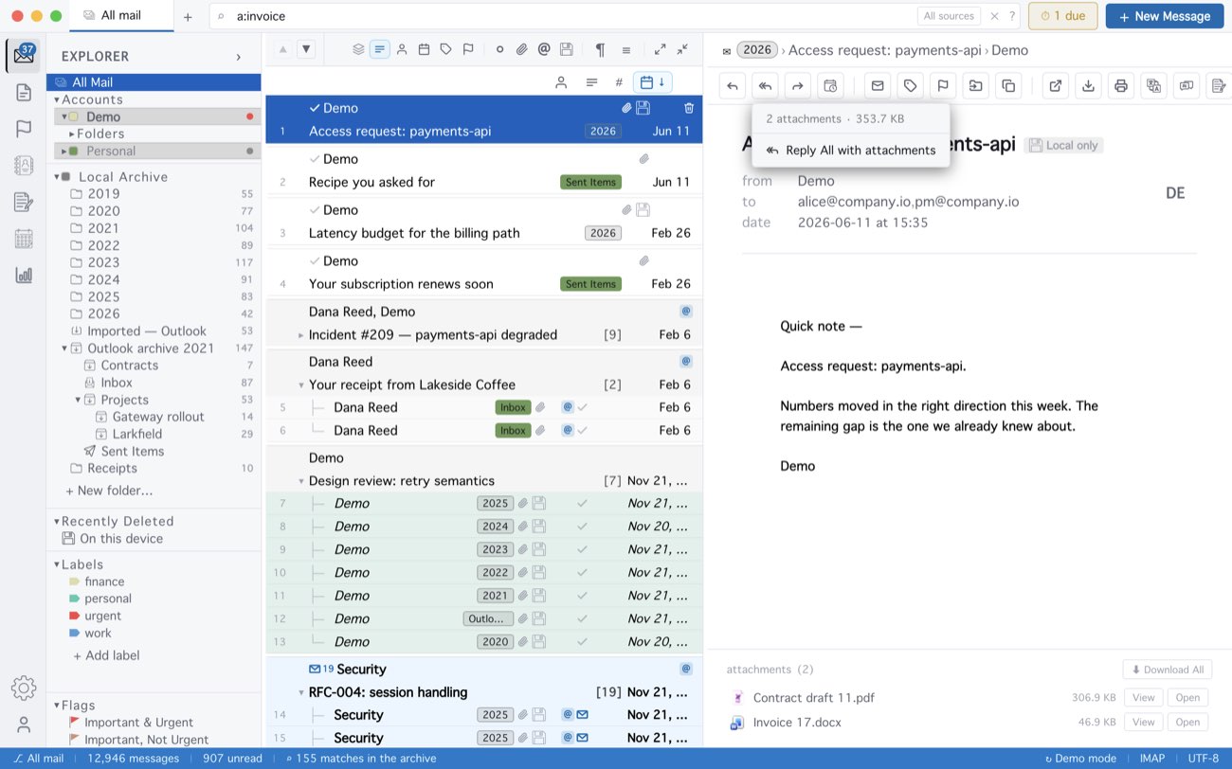Select All Mail in Explorer
The image size is (1232, 769).
pos(154,82)
